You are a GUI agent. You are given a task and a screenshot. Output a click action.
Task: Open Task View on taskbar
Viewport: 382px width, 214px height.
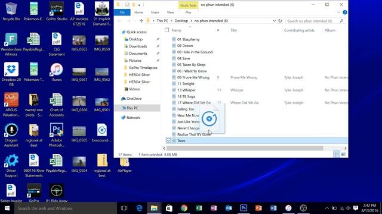tap(124, 208)
